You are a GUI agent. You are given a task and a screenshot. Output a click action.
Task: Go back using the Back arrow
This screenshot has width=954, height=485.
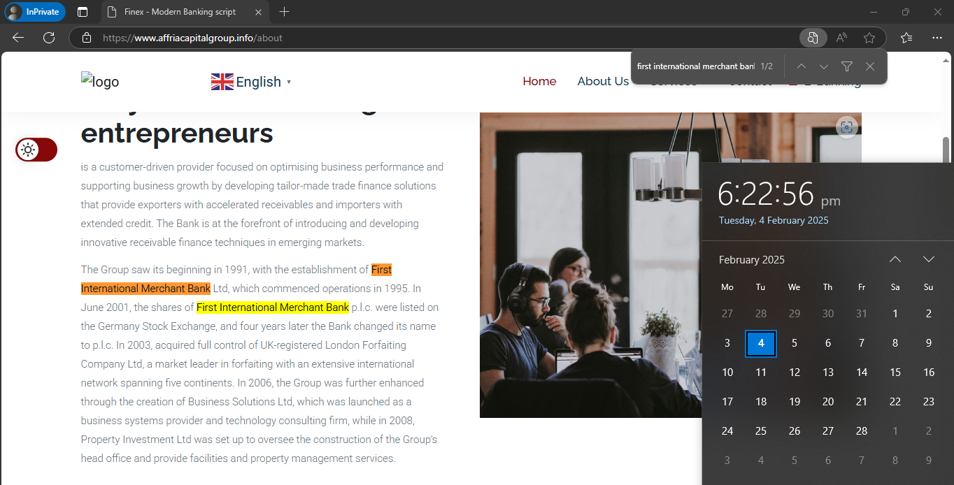coord(18,38)
